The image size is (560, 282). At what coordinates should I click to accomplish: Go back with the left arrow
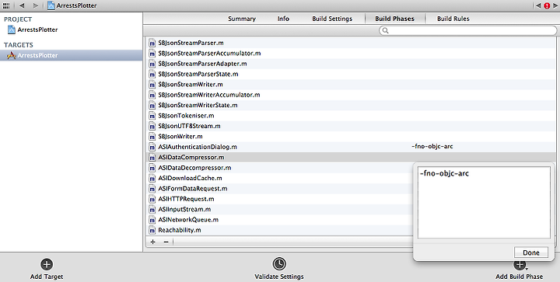[x=22, y=5]
